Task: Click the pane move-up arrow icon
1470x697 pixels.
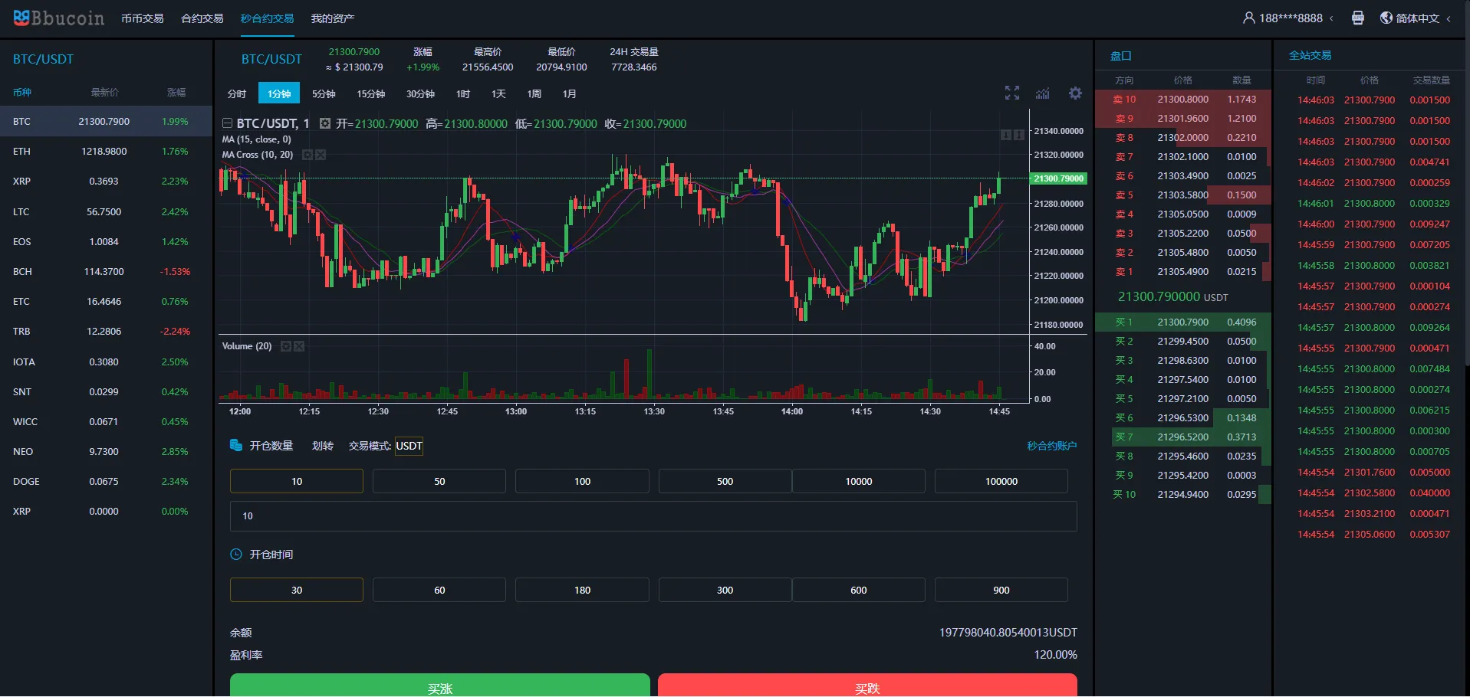Action: click(x=1019, y=135)
